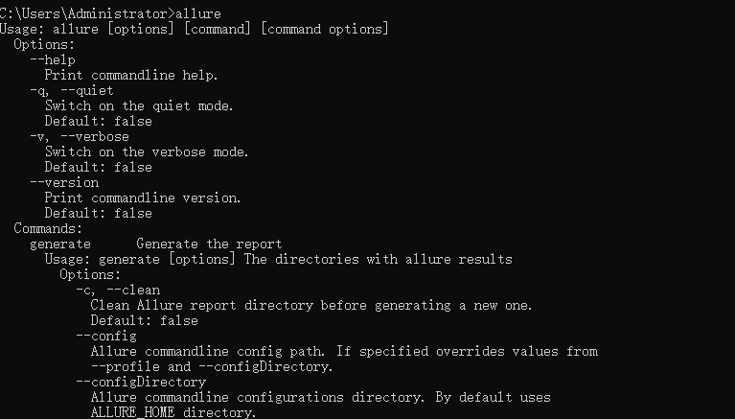The height and width of the screenshot is (419, 735).
Task: Click the 'Print commandline version.' text
Action: (143, 198)
